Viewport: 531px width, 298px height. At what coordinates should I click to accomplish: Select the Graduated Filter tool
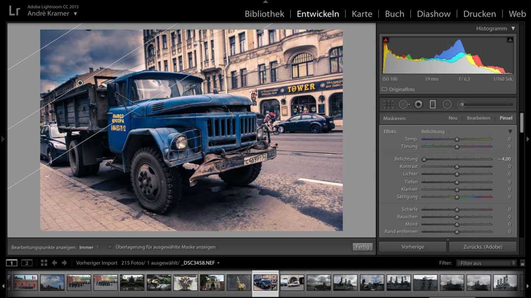pos(432,104)
